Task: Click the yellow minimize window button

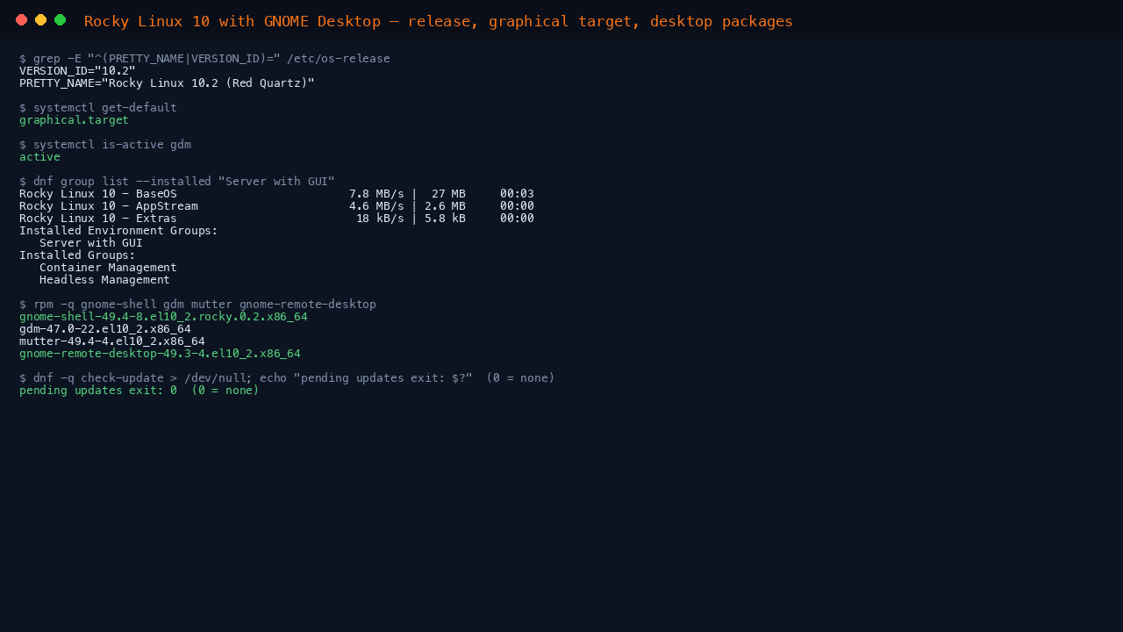Action: tap(41, 20)
